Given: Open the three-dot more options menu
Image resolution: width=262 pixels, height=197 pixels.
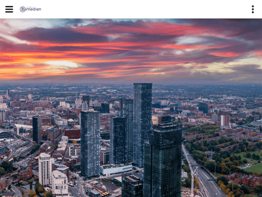Looking at the screenshot, I should tap(253, 9).
